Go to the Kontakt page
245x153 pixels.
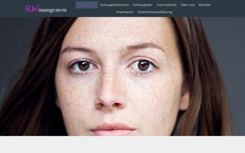[x=205, y=5]
